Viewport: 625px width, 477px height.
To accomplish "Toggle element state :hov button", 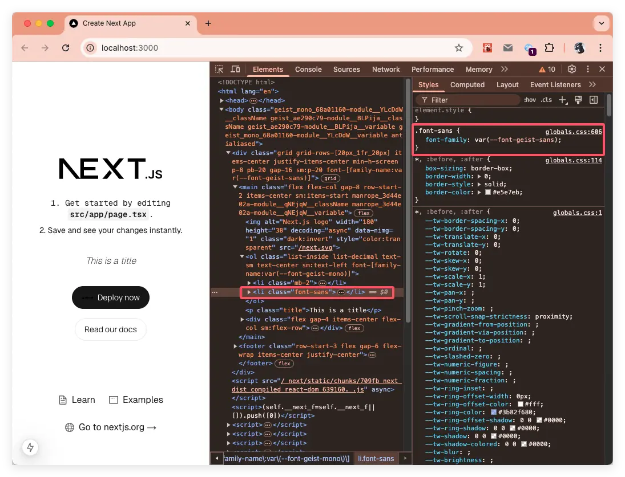I will [x=530, y=100].
